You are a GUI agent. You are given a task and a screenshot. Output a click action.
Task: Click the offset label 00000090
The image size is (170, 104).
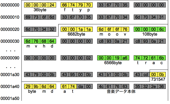tap(10, 58)
